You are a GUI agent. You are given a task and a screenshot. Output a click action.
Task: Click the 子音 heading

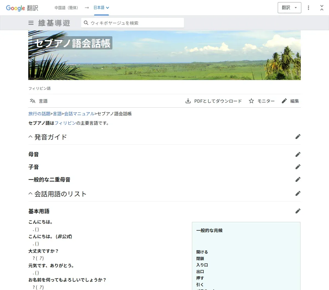34,167
